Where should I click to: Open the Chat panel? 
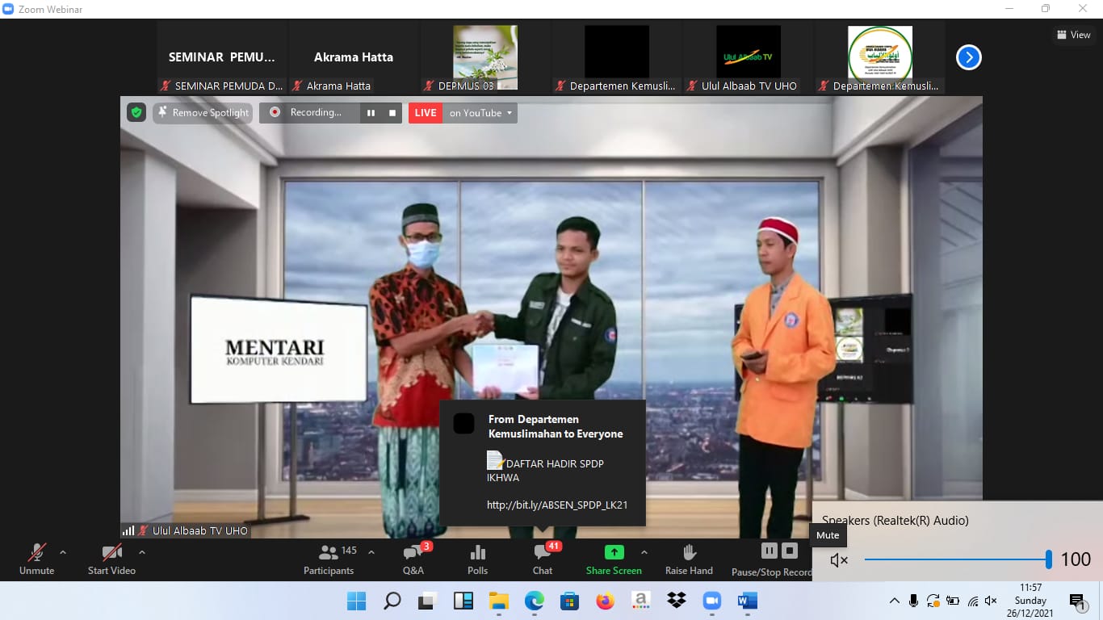tap(543, 559)
